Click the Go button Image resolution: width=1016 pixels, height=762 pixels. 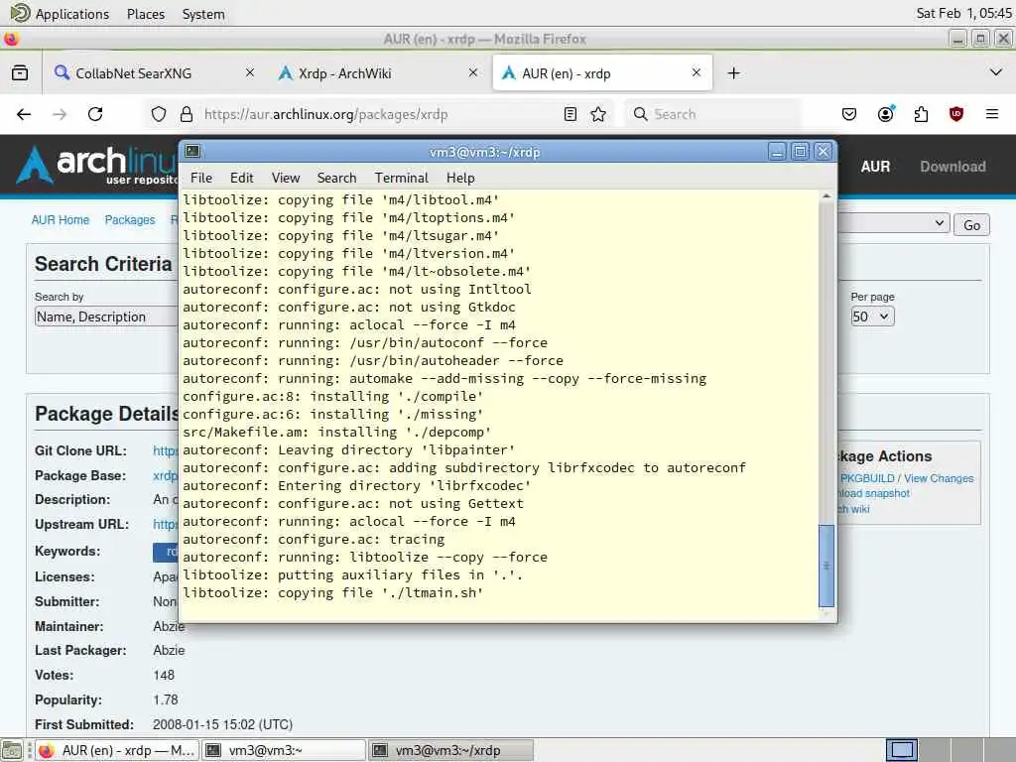point(971,225)
